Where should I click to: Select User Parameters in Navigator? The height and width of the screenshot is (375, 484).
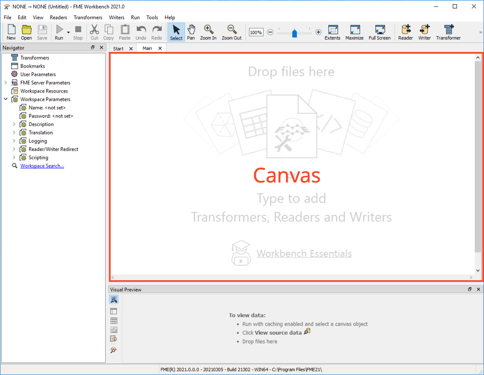pyautogui.click(x=38, y=74)
